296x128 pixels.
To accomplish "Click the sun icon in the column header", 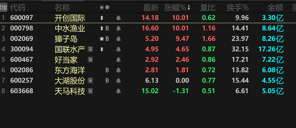I will [102, 8].
